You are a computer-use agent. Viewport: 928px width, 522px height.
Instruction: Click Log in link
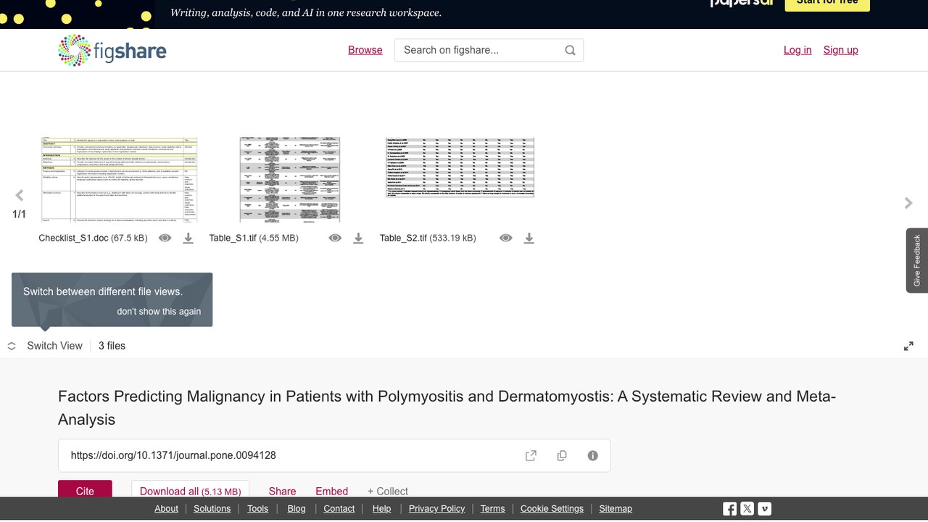pyautogui.click(x=797, y=50)
